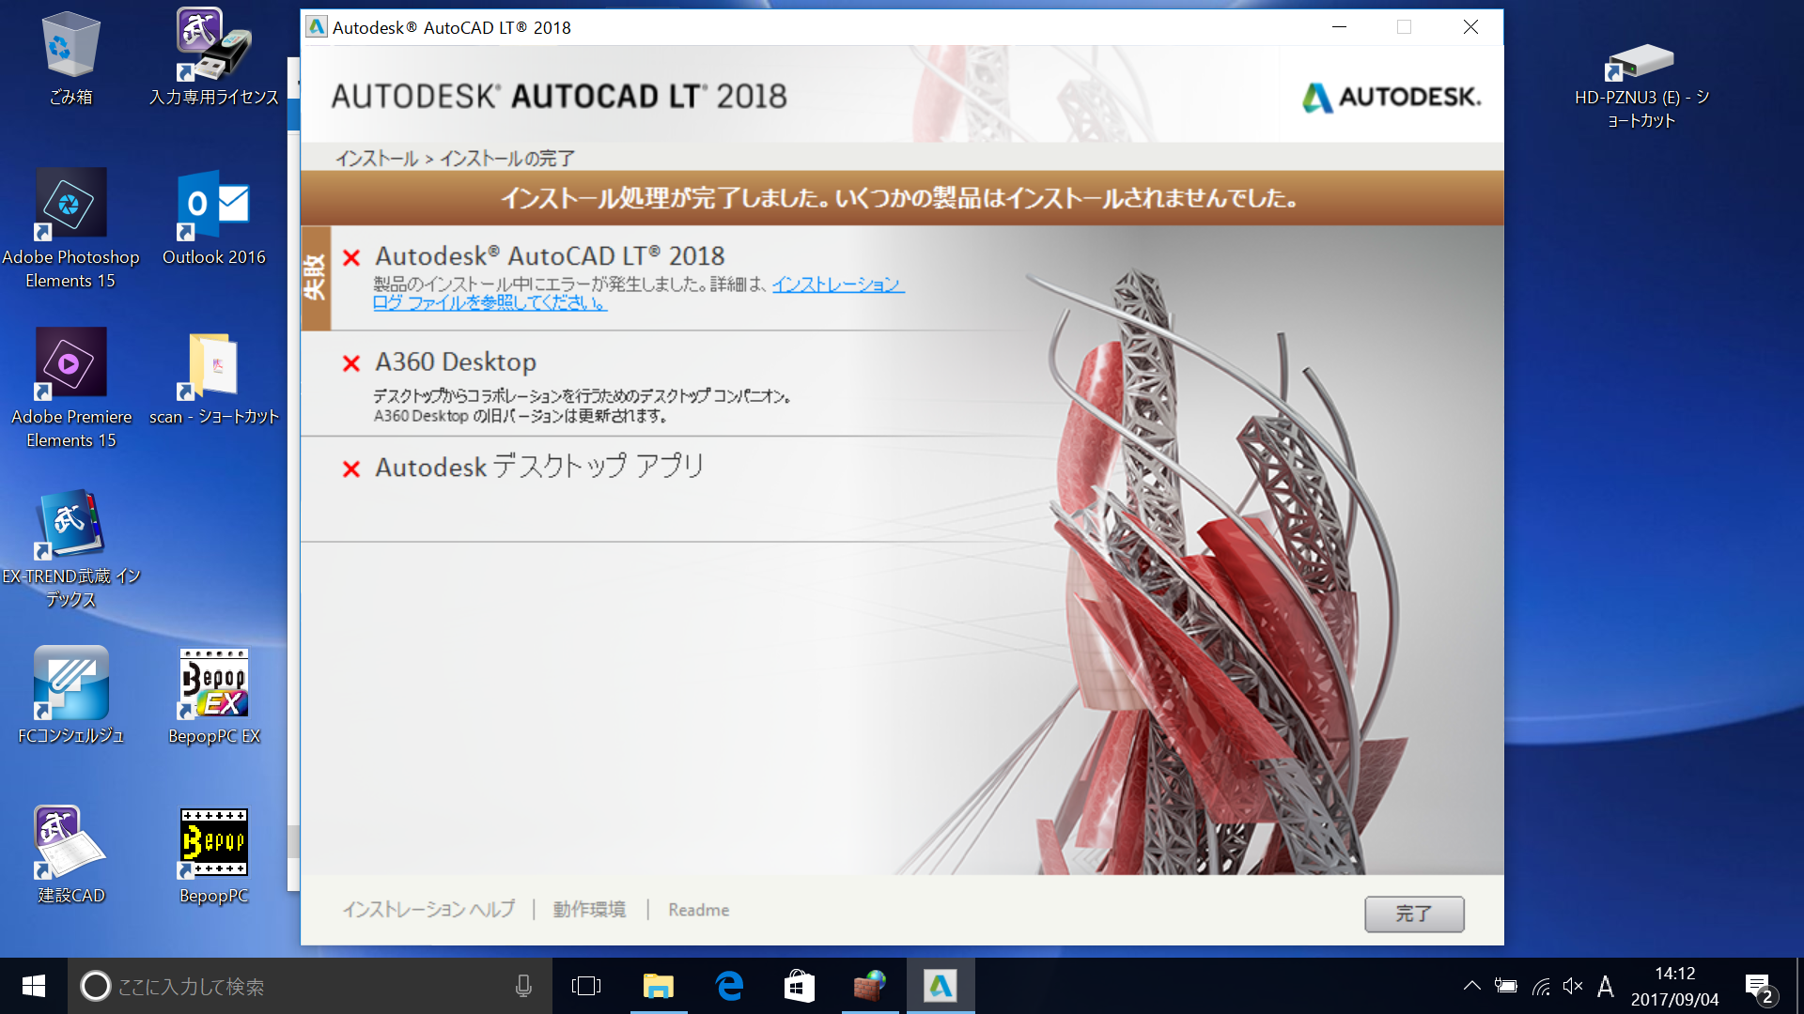Select the BepopPC desktop shortcut
Image resolution: width=1804 pixels, height=1014 pixels.
(214, 856)
